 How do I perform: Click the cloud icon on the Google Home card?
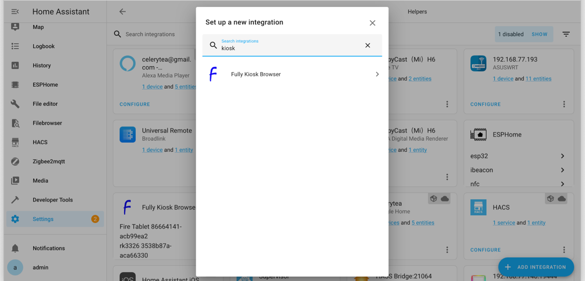pyautogui.click(x=445, y=199)
